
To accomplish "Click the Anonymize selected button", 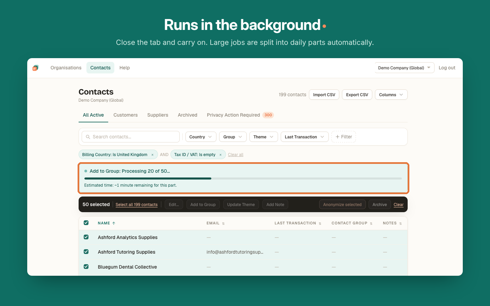I will 342,204.
